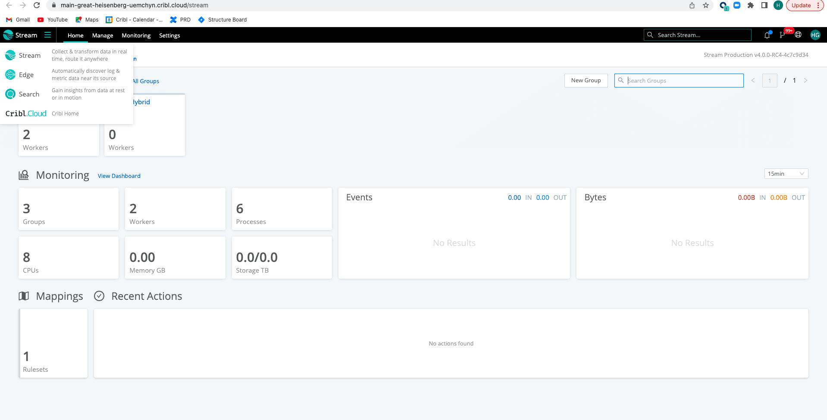Switch to Edge in product menu
The image size is (827, 420).
point(26,75)
